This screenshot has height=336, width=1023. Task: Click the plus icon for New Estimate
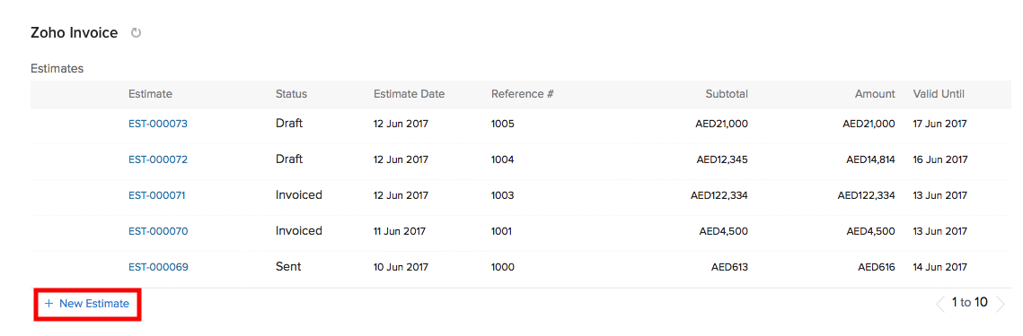[49, 304]
